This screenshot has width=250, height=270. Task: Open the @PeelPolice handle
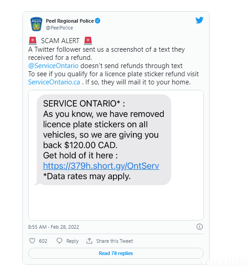click(59, 28)
